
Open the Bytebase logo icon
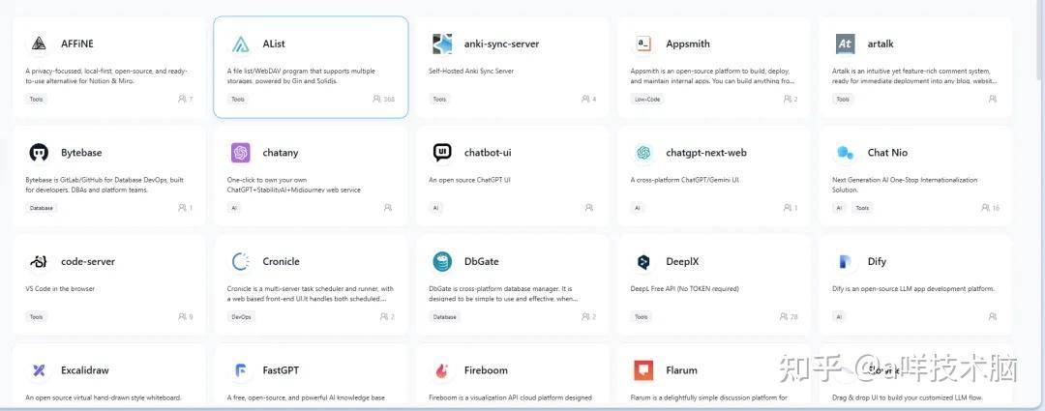[39, 153]
